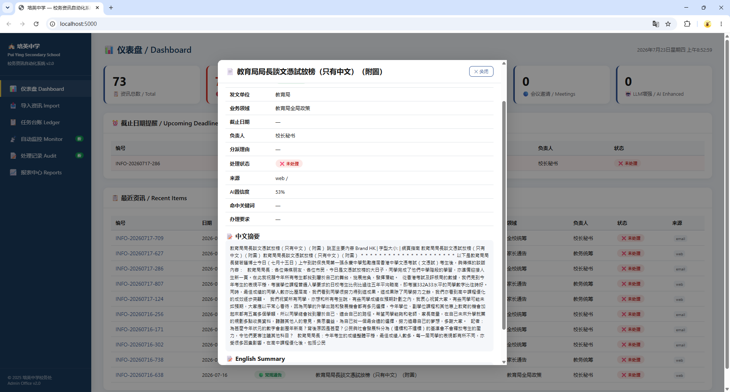This screenshot has width=730, height=392.
Task: Click the page vertical scrollbar
Action: (x=727, y=205)
